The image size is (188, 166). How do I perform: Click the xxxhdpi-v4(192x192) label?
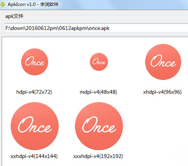(x=98, y=156)
